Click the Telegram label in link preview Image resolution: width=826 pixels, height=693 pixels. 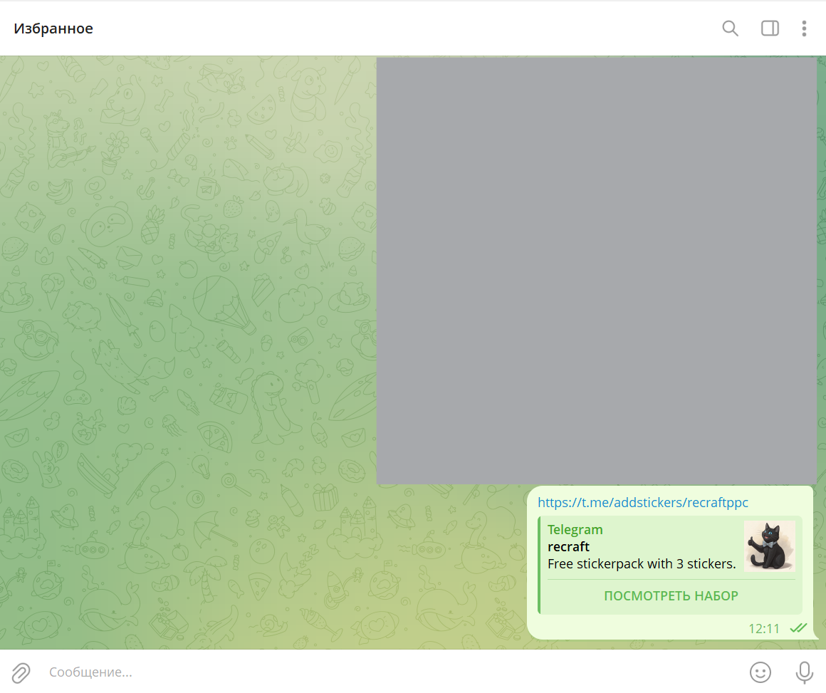pyautogui.click(x=575, y=530)
